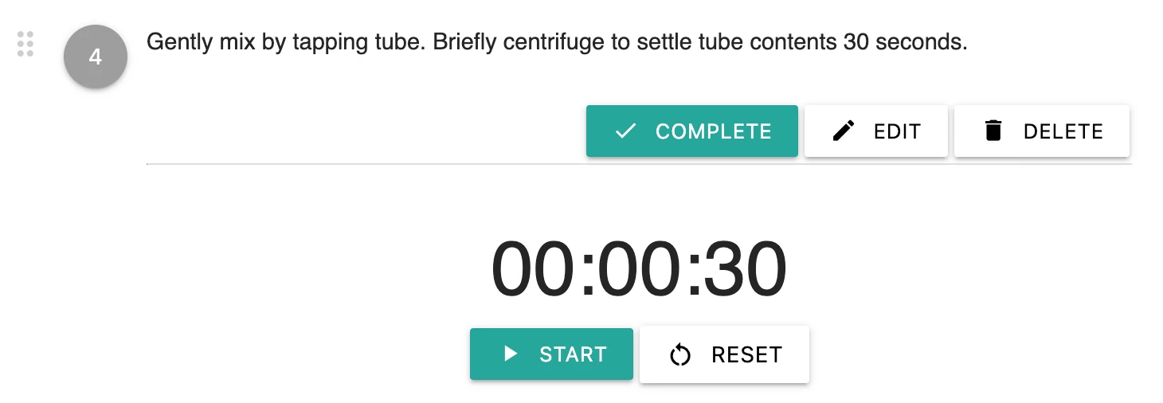Click the timer's seconds digits showing 30
Screen dimensions: 1163x403
745,269
